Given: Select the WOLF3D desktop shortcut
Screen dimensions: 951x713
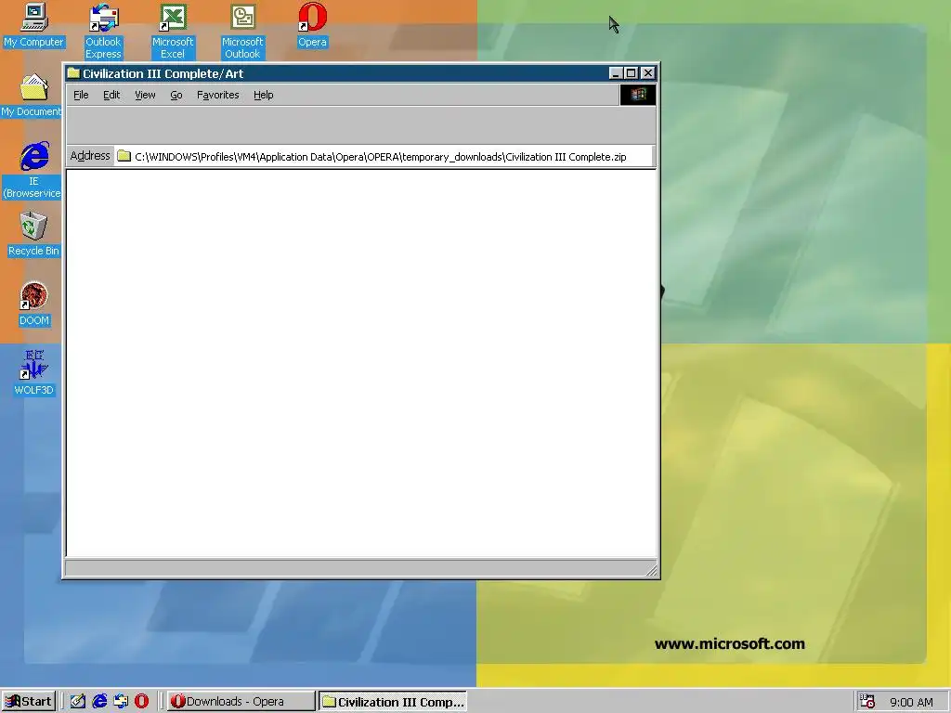Looking at the screenshot, I should click(x=33, y=373).
